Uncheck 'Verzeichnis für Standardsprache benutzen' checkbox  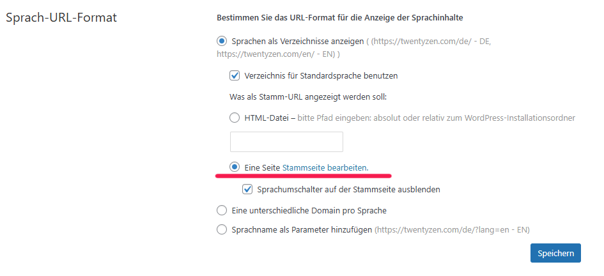pos(235,75)
